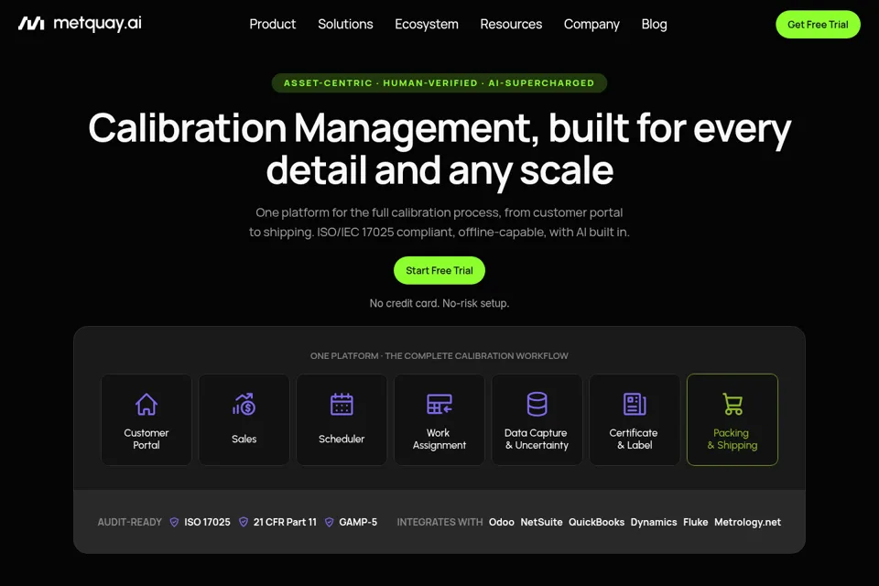Click the 21 CFR Part 11 text
This screenshot has width=879, height=586.
coord(285,522)
